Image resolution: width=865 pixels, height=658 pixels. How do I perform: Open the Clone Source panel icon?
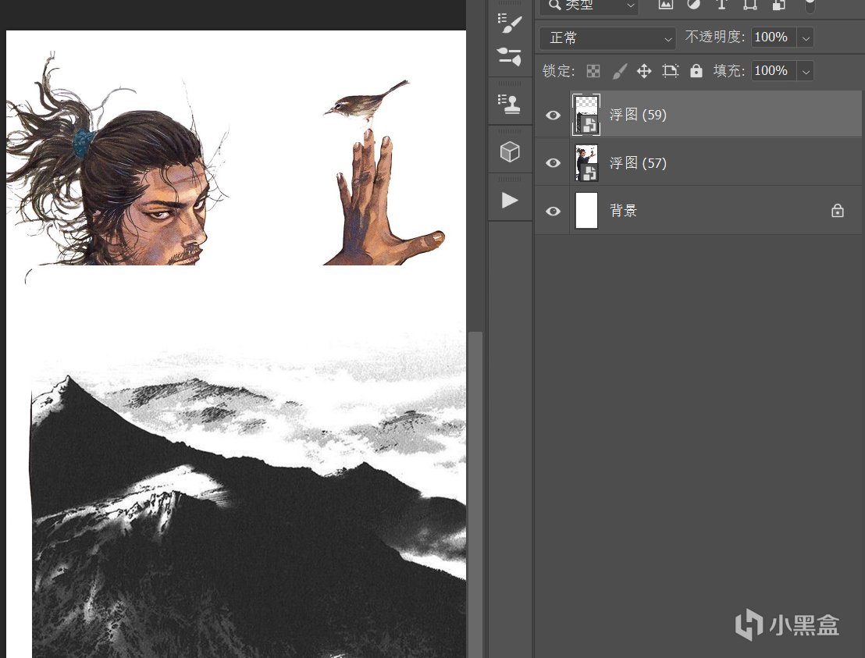[x=510, y=104]
